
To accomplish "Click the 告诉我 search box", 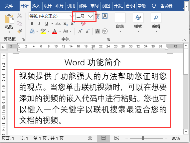I will [166, 6].
